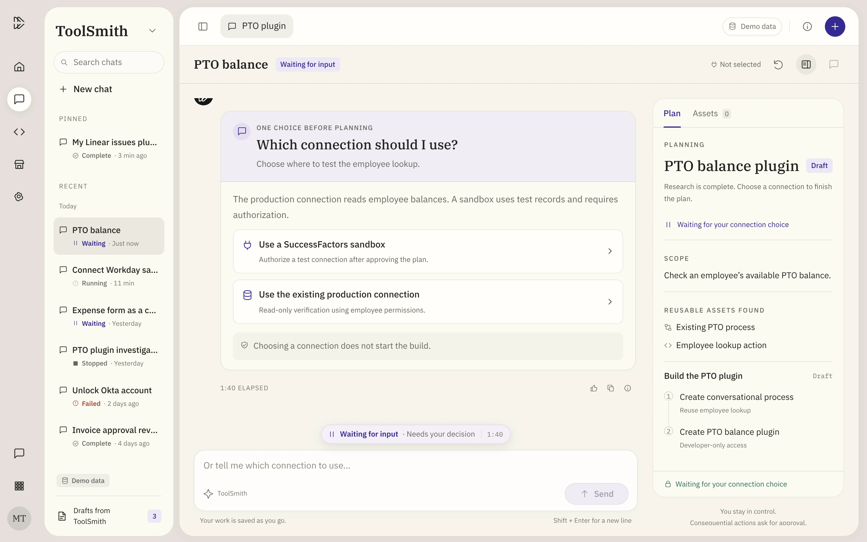
Task: Open the comments icon at top right
Action: coord(834,64)
